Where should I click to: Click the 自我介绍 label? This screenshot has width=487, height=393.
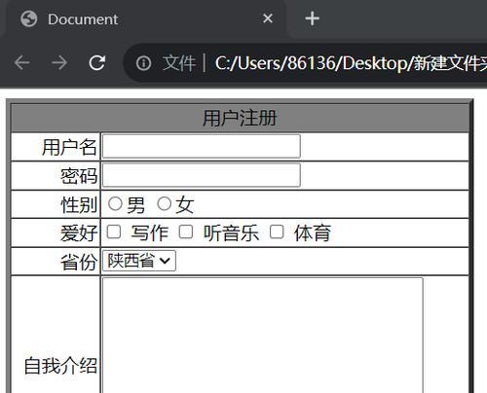point(60,366)
